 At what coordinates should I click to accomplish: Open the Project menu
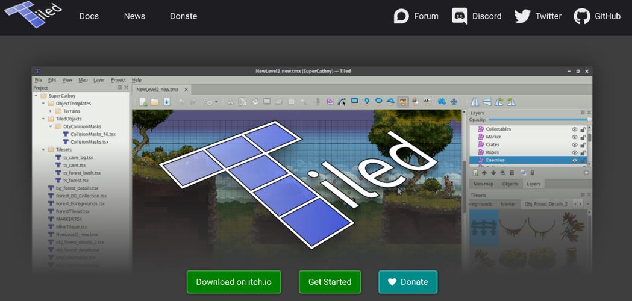119,80
